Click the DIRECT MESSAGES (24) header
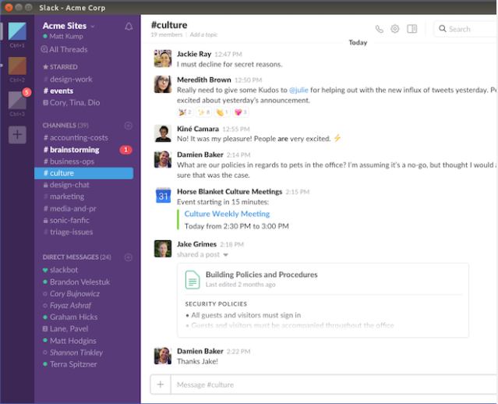 point(77,257)
